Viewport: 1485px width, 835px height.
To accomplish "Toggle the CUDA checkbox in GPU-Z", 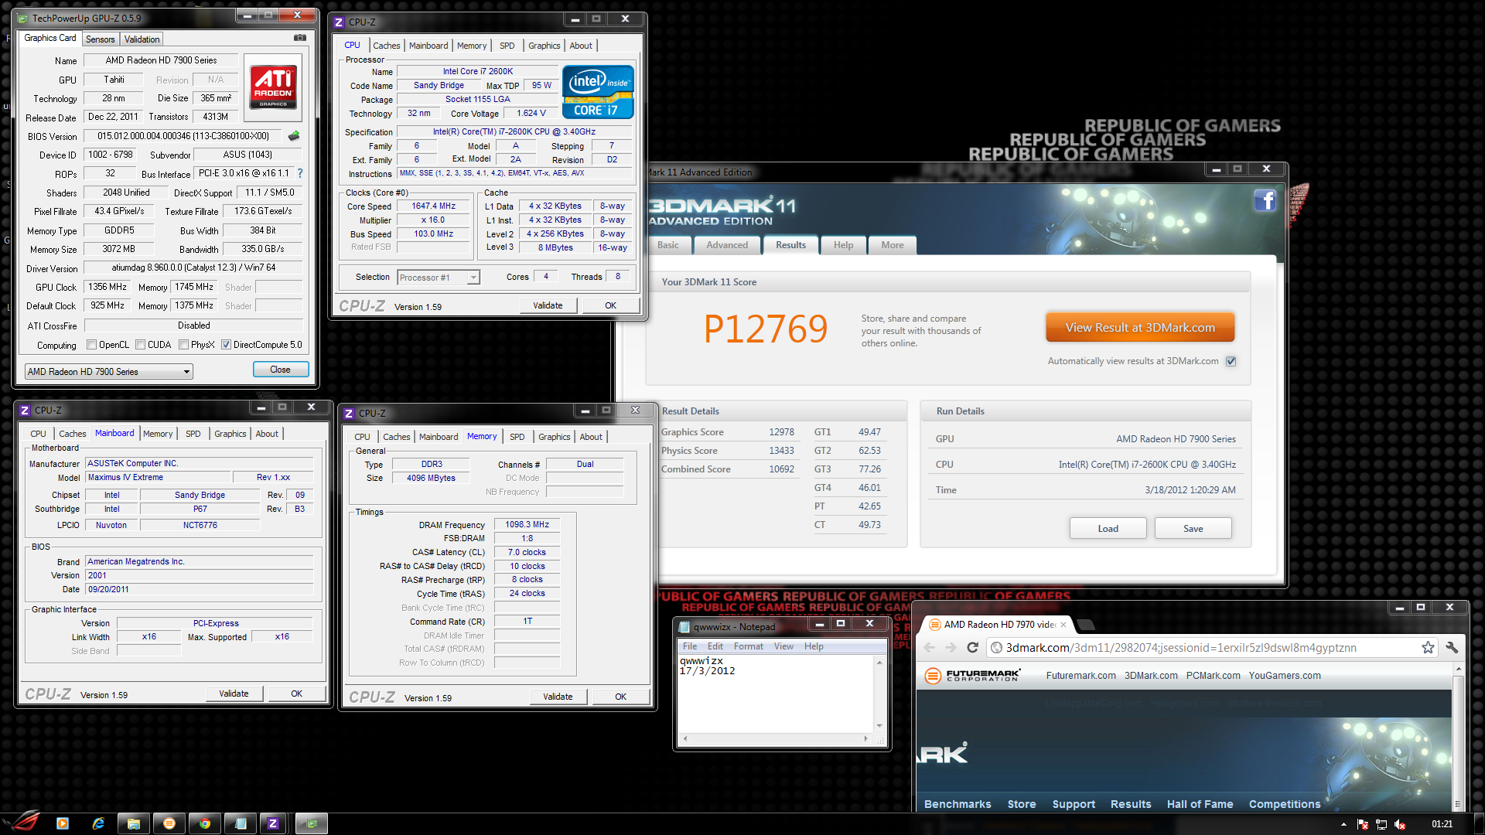I will tap(141, 345).
